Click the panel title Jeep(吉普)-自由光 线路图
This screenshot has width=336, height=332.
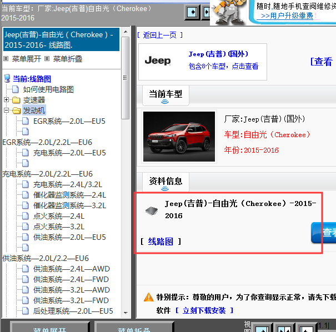pos(61,39)
